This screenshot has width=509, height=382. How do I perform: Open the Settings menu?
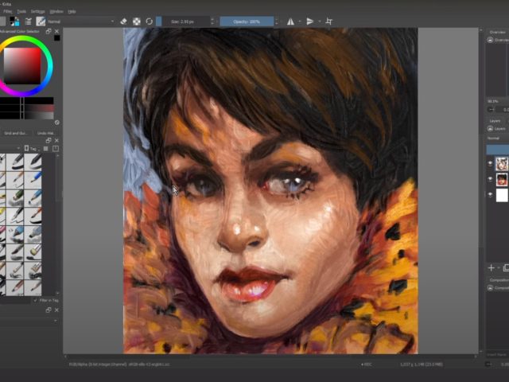pos(37,11)
